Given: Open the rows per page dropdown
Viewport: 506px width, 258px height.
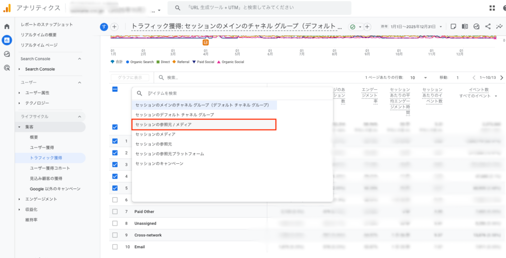Looking at the screenshot, I should pos(419,77).
